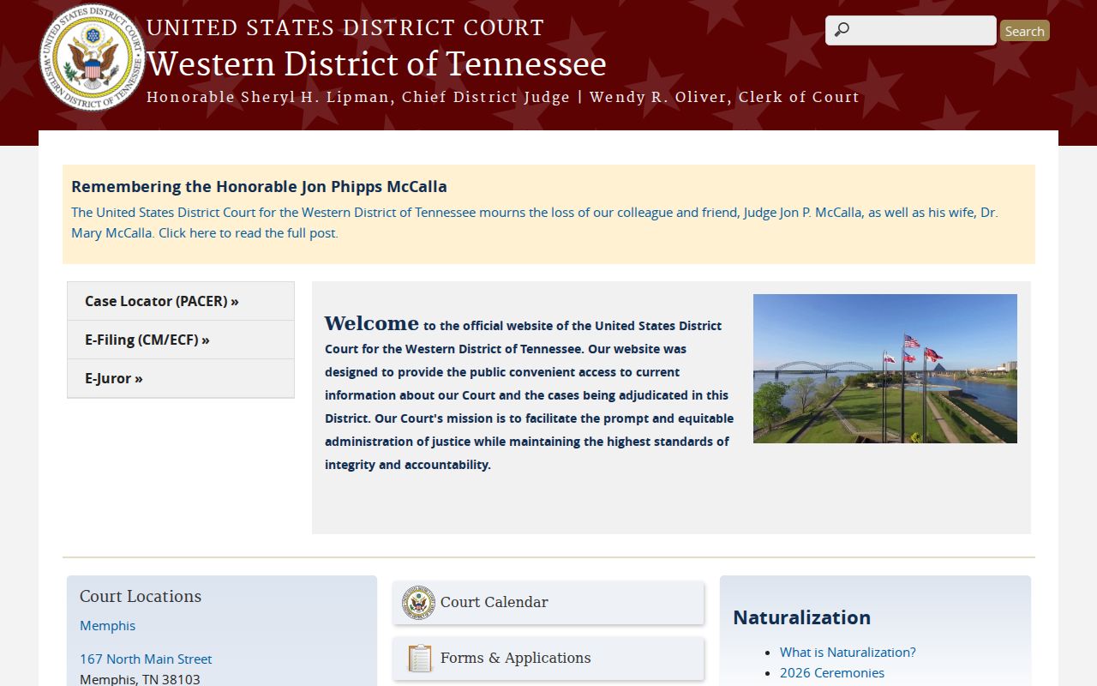Open Case Locator (PACER) menu item
Screen dimensions: 1097x686
click(x=181, y=301)
